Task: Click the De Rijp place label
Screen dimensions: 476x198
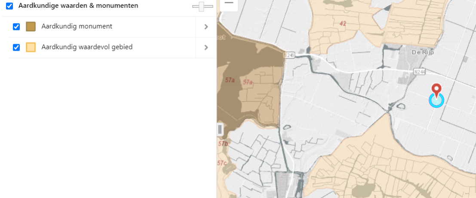Action: 423,52
